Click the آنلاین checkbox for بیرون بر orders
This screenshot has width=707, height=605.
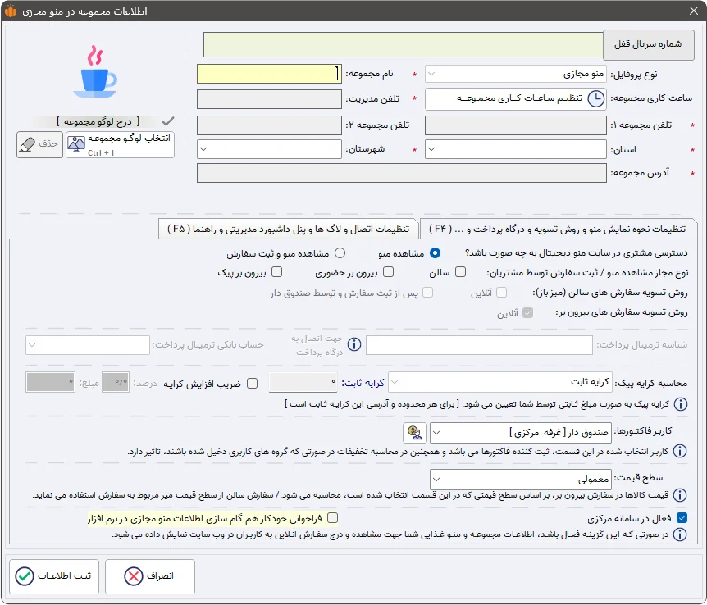[527, 312]
